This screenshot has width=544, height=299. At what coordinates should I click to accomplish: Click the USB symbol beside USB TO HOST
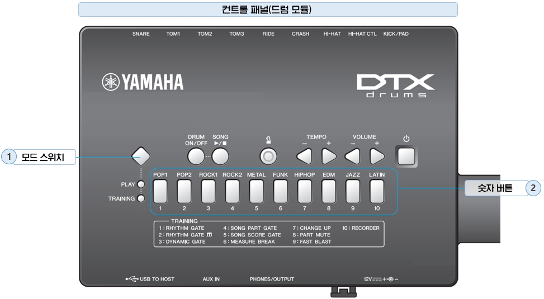tap(132, 279)
